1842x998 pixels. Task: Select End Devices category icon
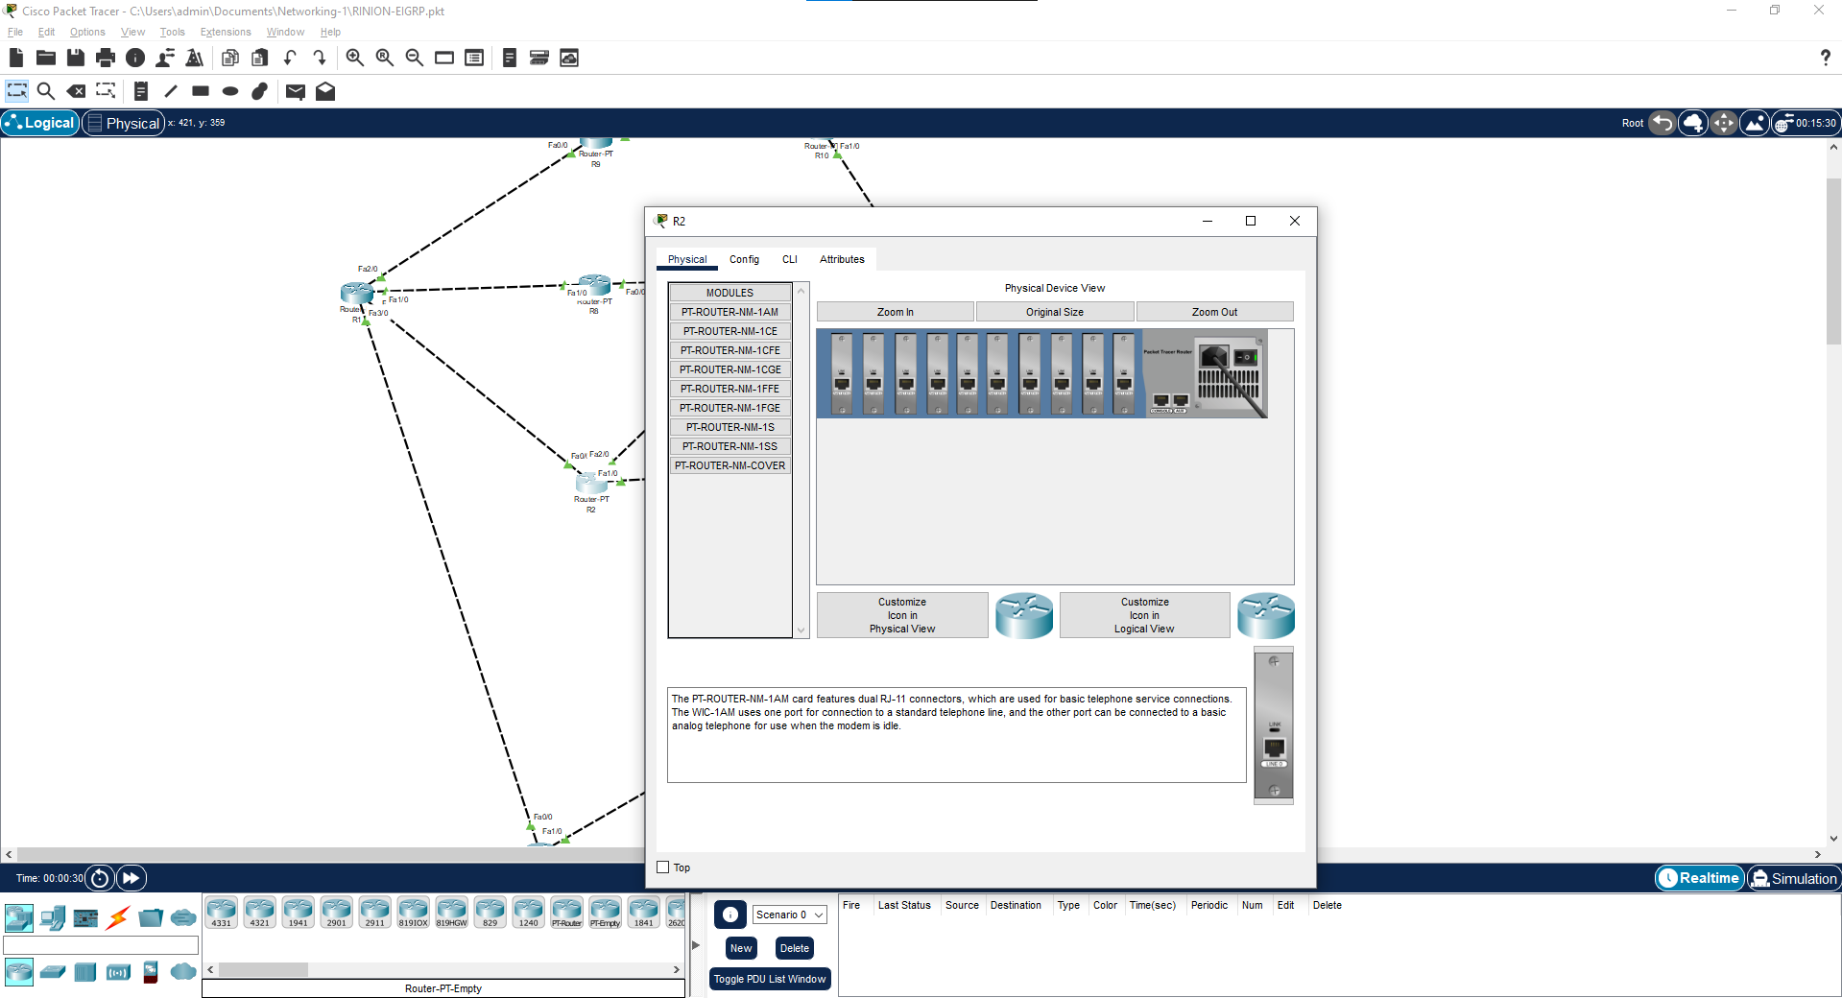click(x=53, y=918)
